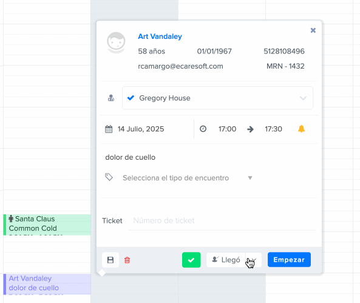Focus the Número de ticket field
Screen dimensions: 360x303
222,221
